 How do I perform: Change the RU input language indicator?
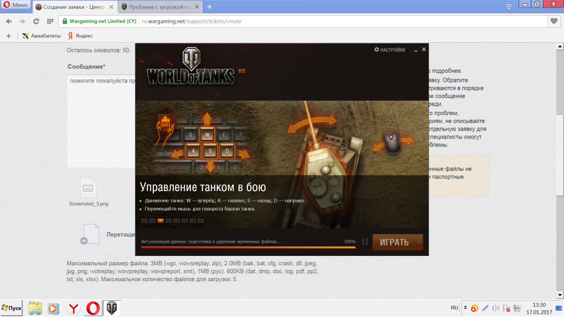(x=454, y=308)
